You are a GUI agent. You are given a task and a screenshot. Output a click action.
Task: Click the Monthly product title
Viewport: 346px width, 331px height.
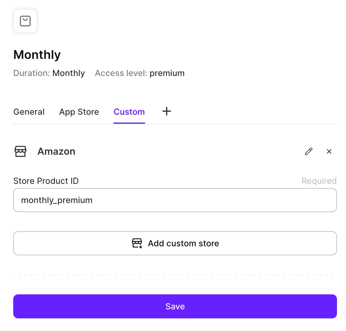tap(37, 55)
